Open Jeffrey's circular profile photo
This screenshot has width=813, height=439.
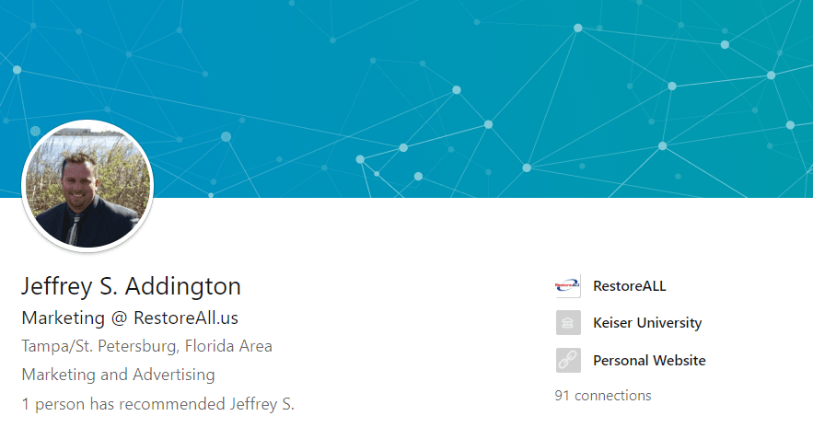point(87,186)
